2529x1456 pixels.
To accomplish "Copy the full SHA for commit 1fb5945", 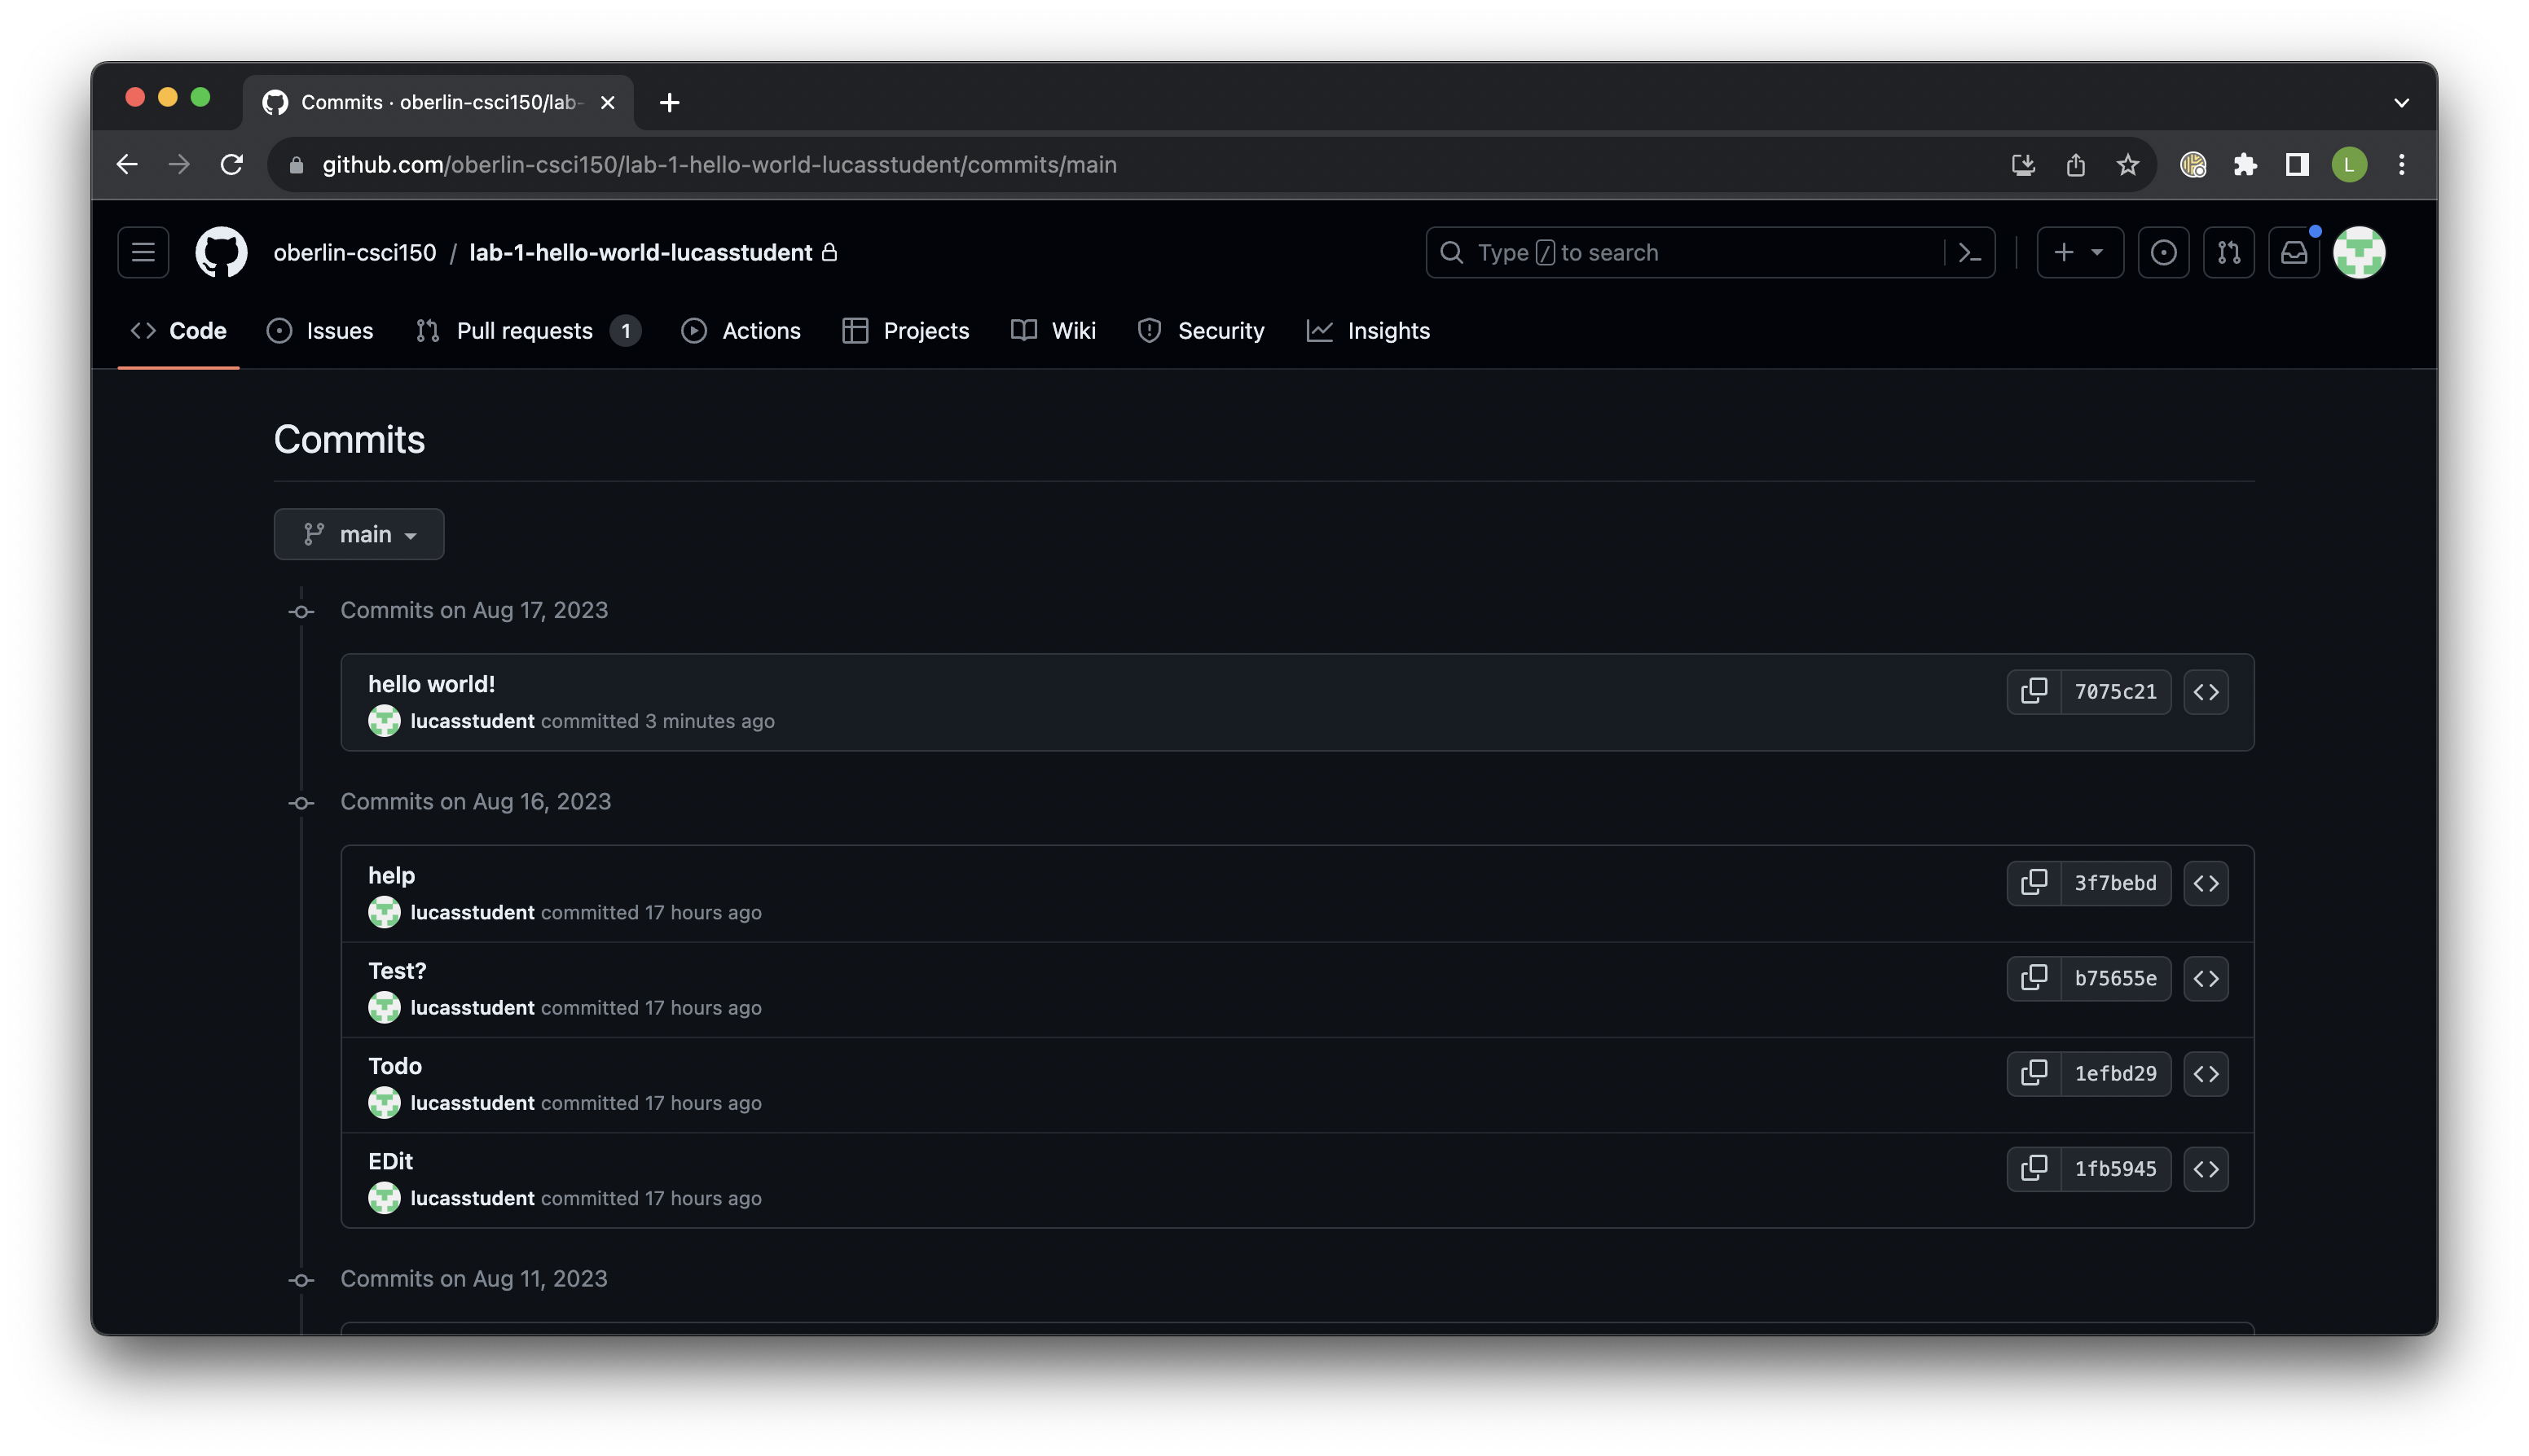I will click(x=2034, y=1168).
